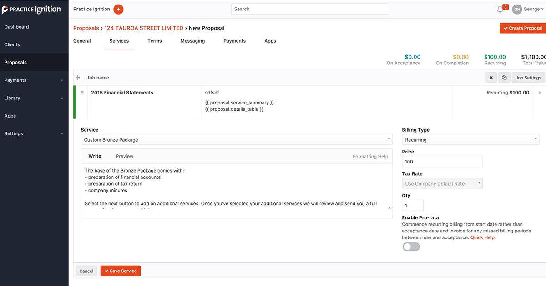Click into the service description text area

click(x=237, y=187)
